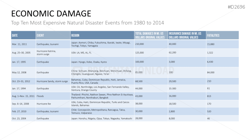Select the Hurricane Katrina, storm surge event cell

point(46,52)
